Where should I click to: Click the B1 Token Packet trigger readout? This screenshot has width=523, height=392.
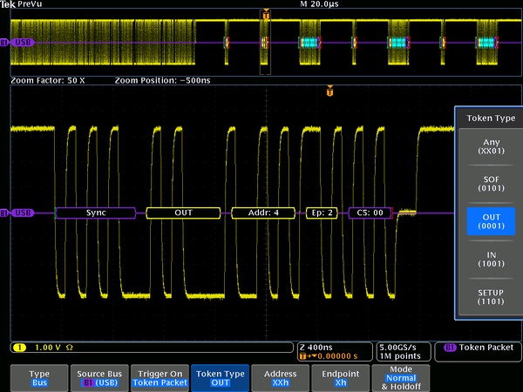[479, 348]
